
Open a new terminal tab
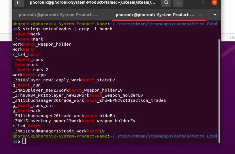(19, 3)
